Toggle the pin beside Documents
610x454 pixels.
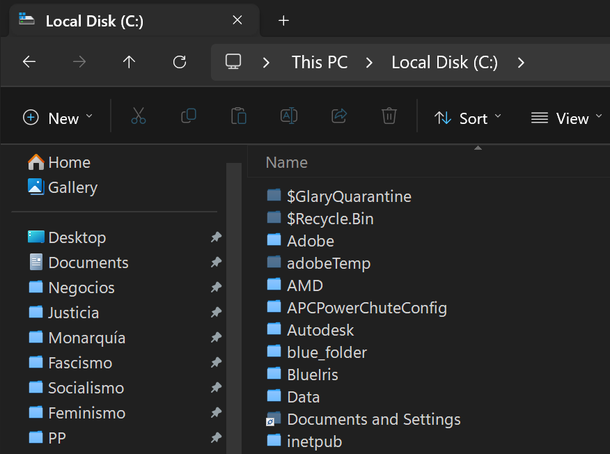pos(216,263)
